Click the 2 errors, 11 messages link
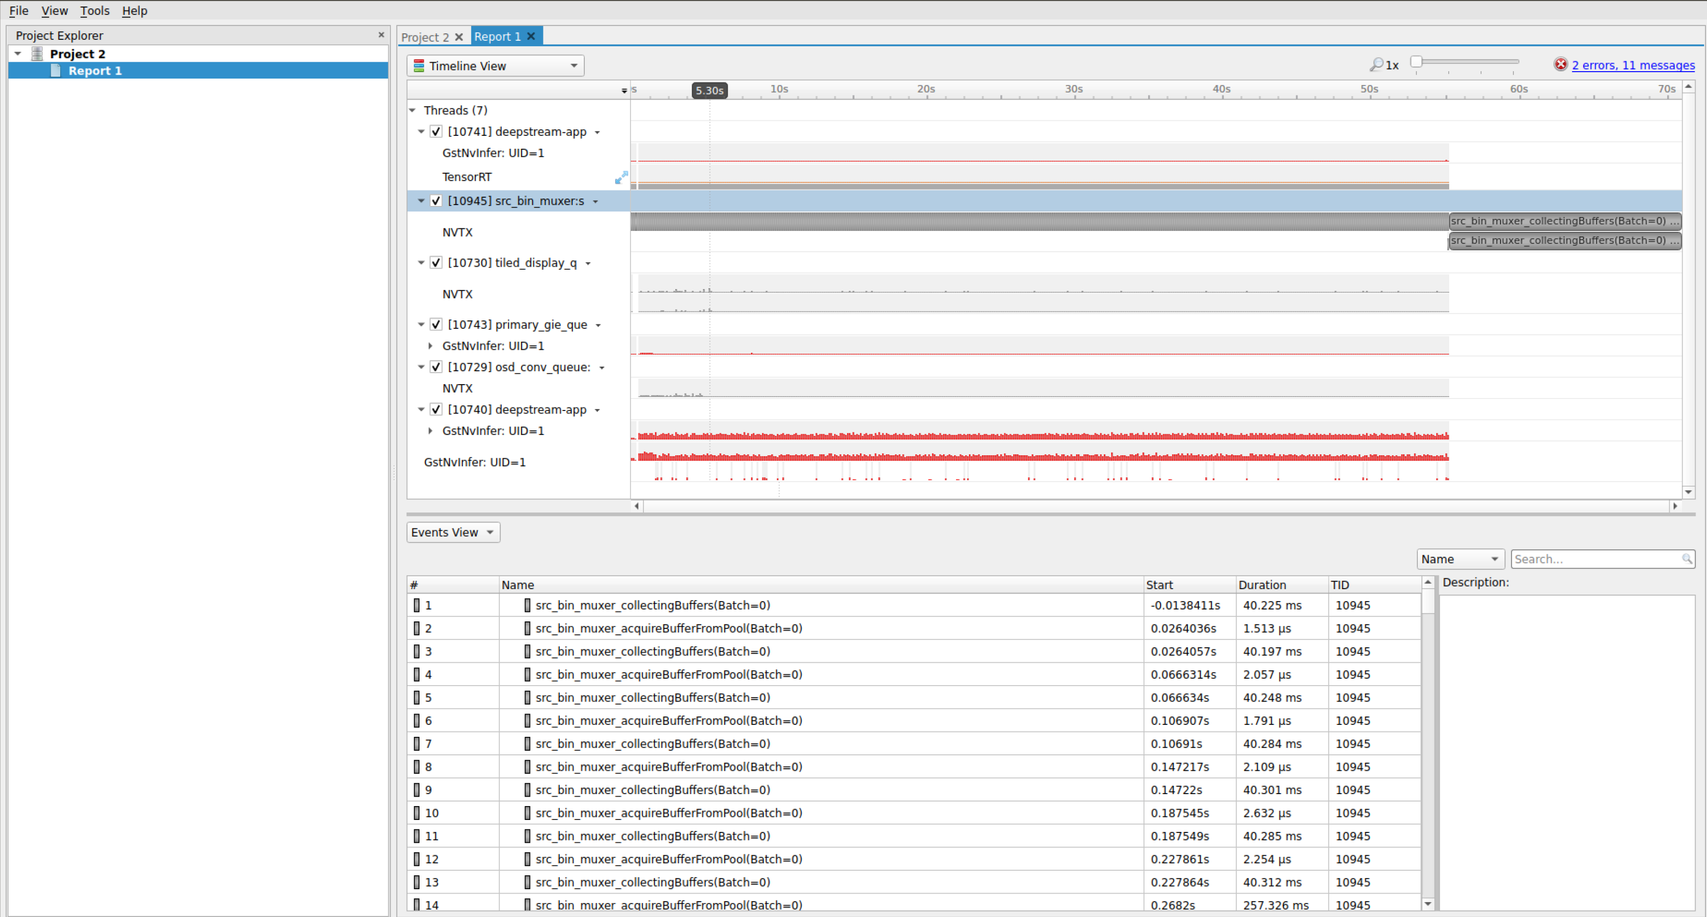1707x917 pixels. 1631,64
